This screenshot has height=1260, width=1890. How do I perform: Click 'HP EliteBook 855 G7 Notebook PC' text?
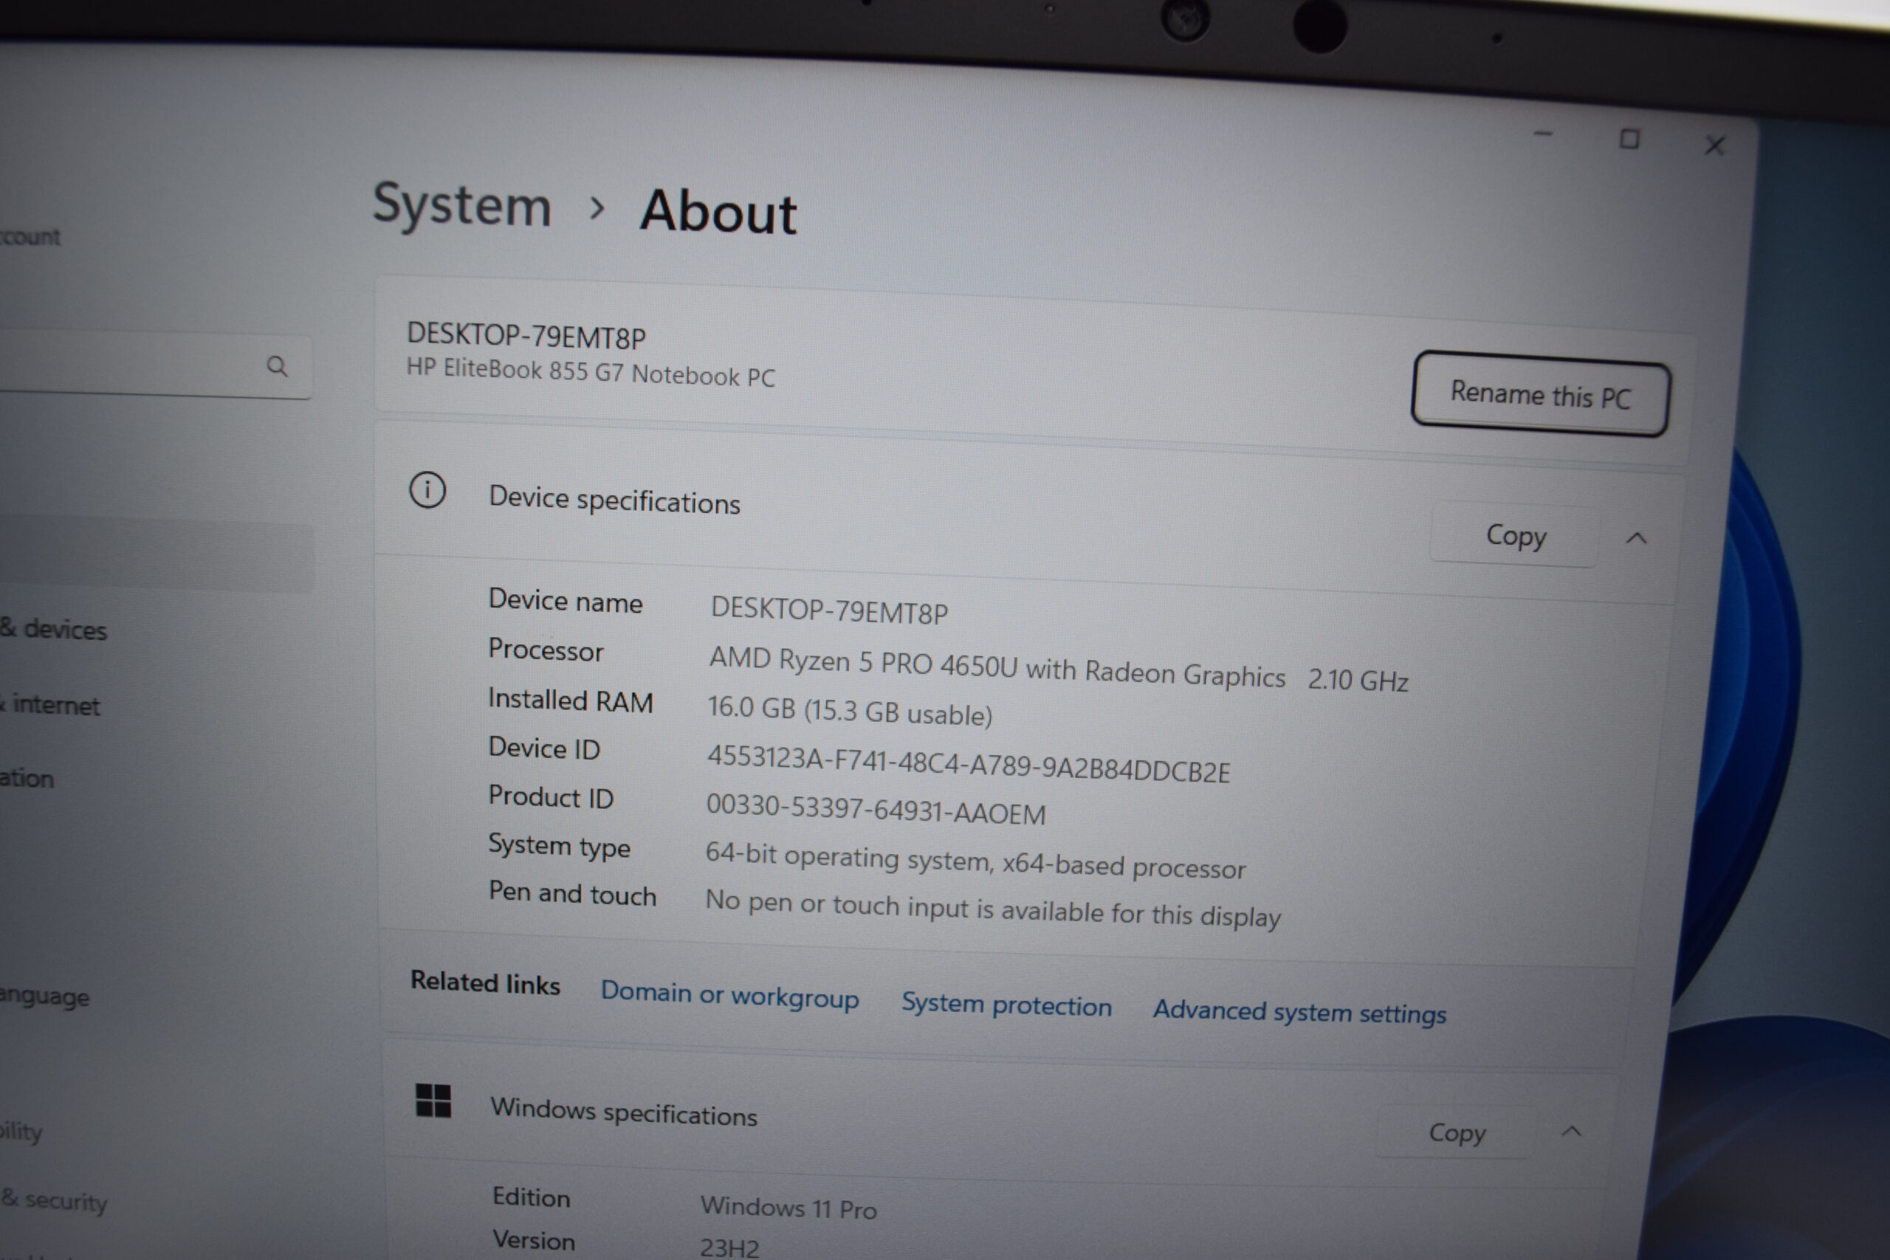591,373
